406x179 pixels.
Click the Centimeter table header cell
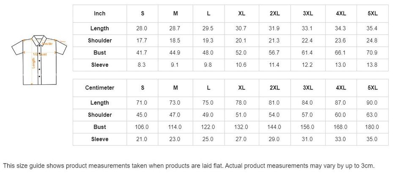pyautogui.click(x=100, y=88)
